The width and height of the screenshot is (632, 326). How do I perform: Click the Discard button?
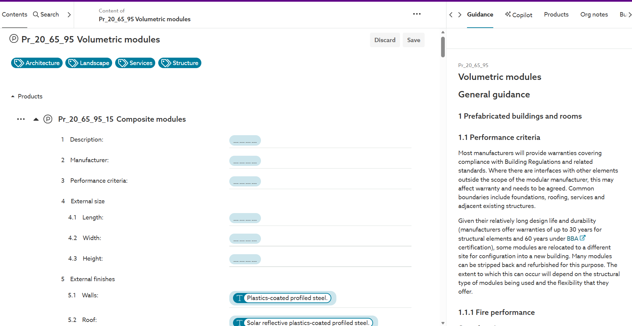(x=385, y=40)
